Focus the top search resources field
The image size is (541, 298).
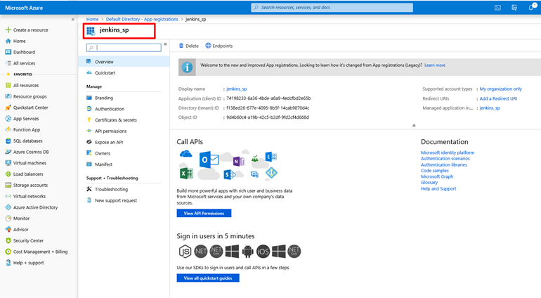tap(332, 8)
